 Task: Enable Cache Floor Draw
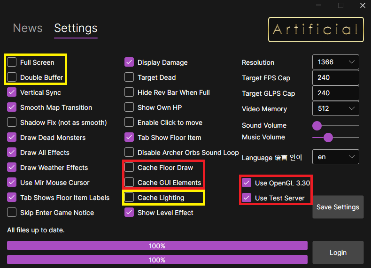[x=129, y=168]
